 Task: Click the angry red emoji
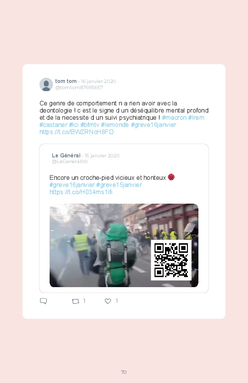coord(171,177)
